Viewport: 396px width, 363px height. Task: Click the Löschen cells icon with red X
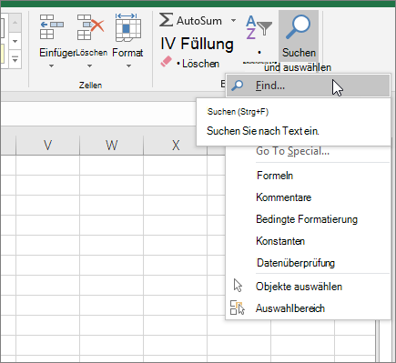tap(90, 26)
